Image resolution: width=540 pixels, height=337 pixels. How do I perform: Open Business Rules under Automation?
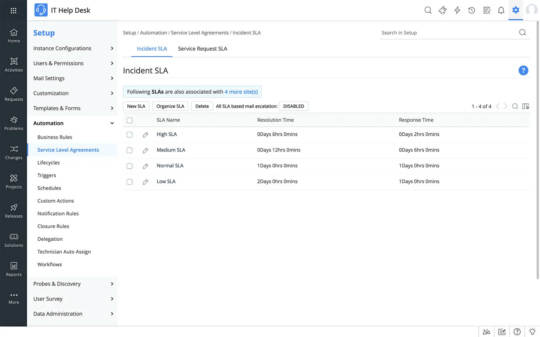click(55, 137)
